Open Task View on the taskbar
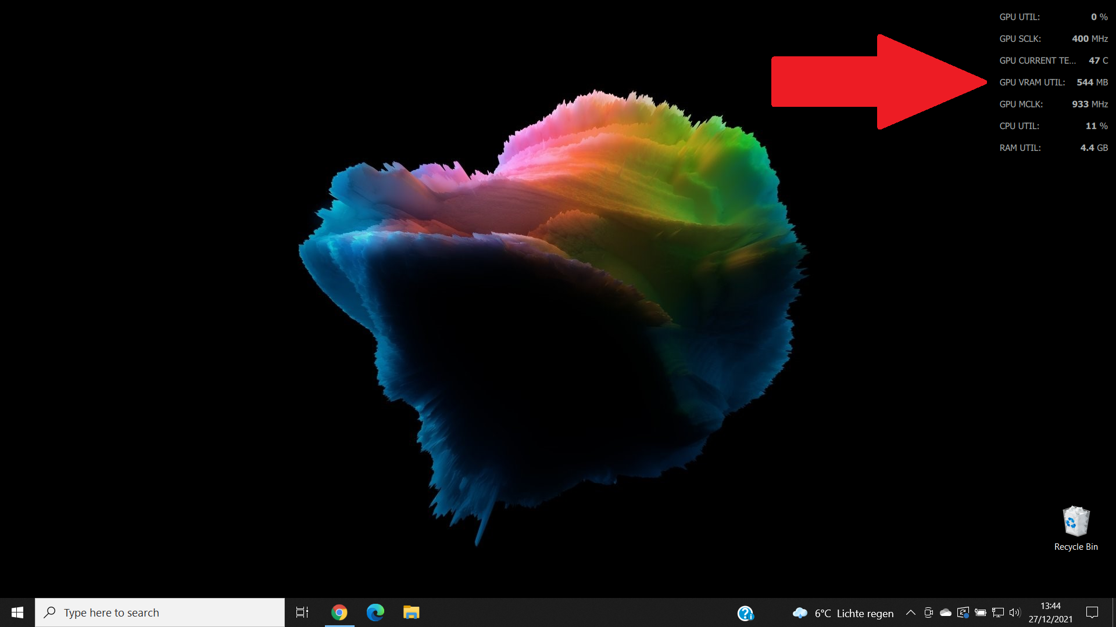The width and height of the screenshot is (1116, 627). click(302, 612)
